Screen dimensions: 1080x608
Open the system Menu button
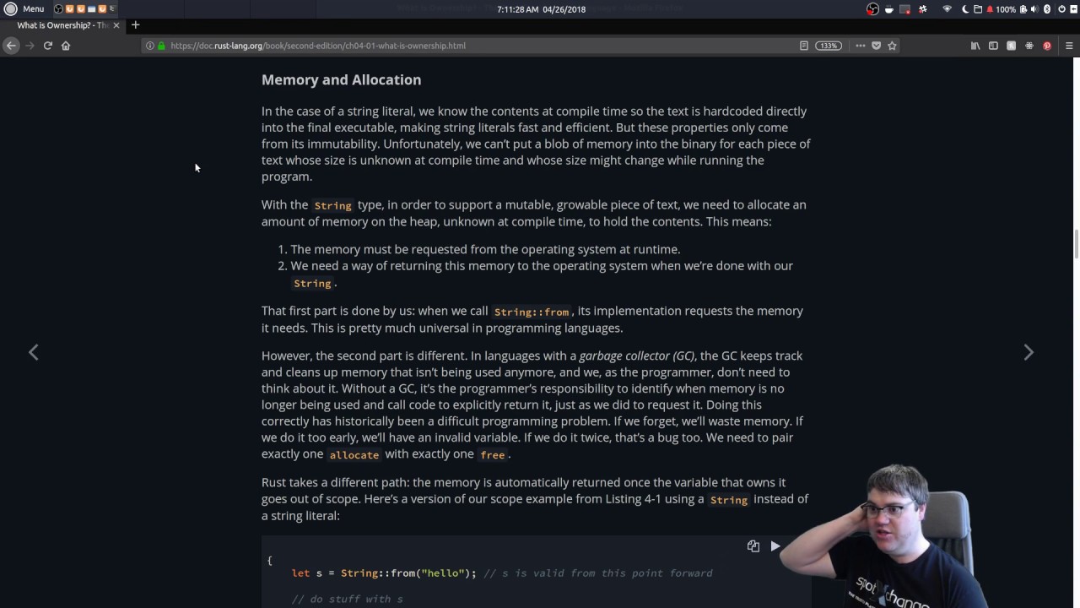[24, 9]
